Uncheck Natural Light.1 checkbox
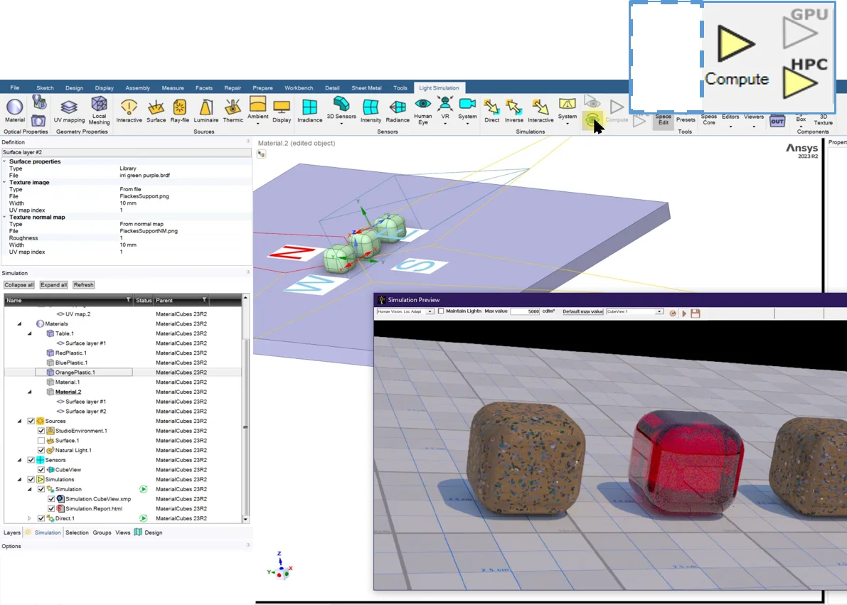This screenshot has width=847, height=605. [41, 450]
